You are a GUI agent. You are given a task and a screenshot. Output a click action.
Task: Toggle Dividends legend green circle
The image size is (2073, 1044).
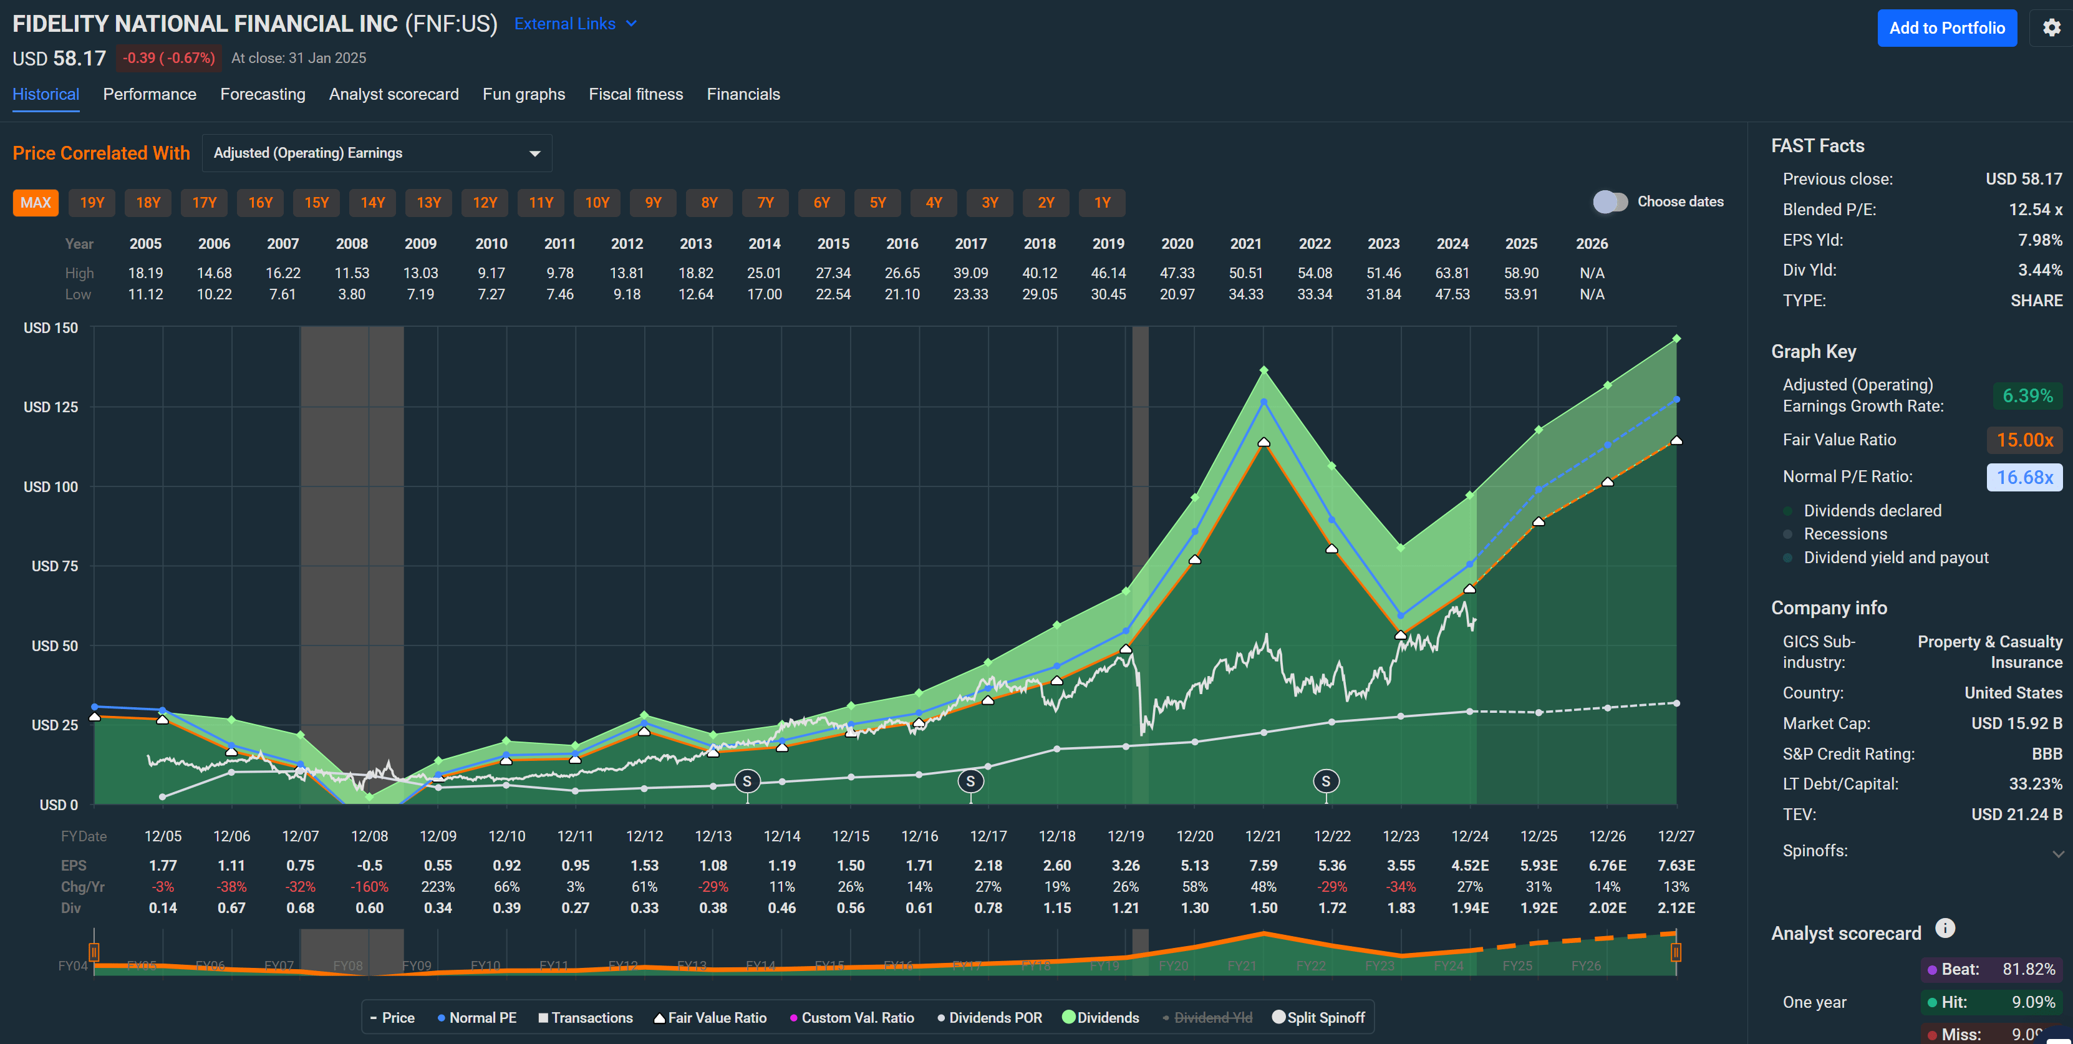coord(1069,1017)
